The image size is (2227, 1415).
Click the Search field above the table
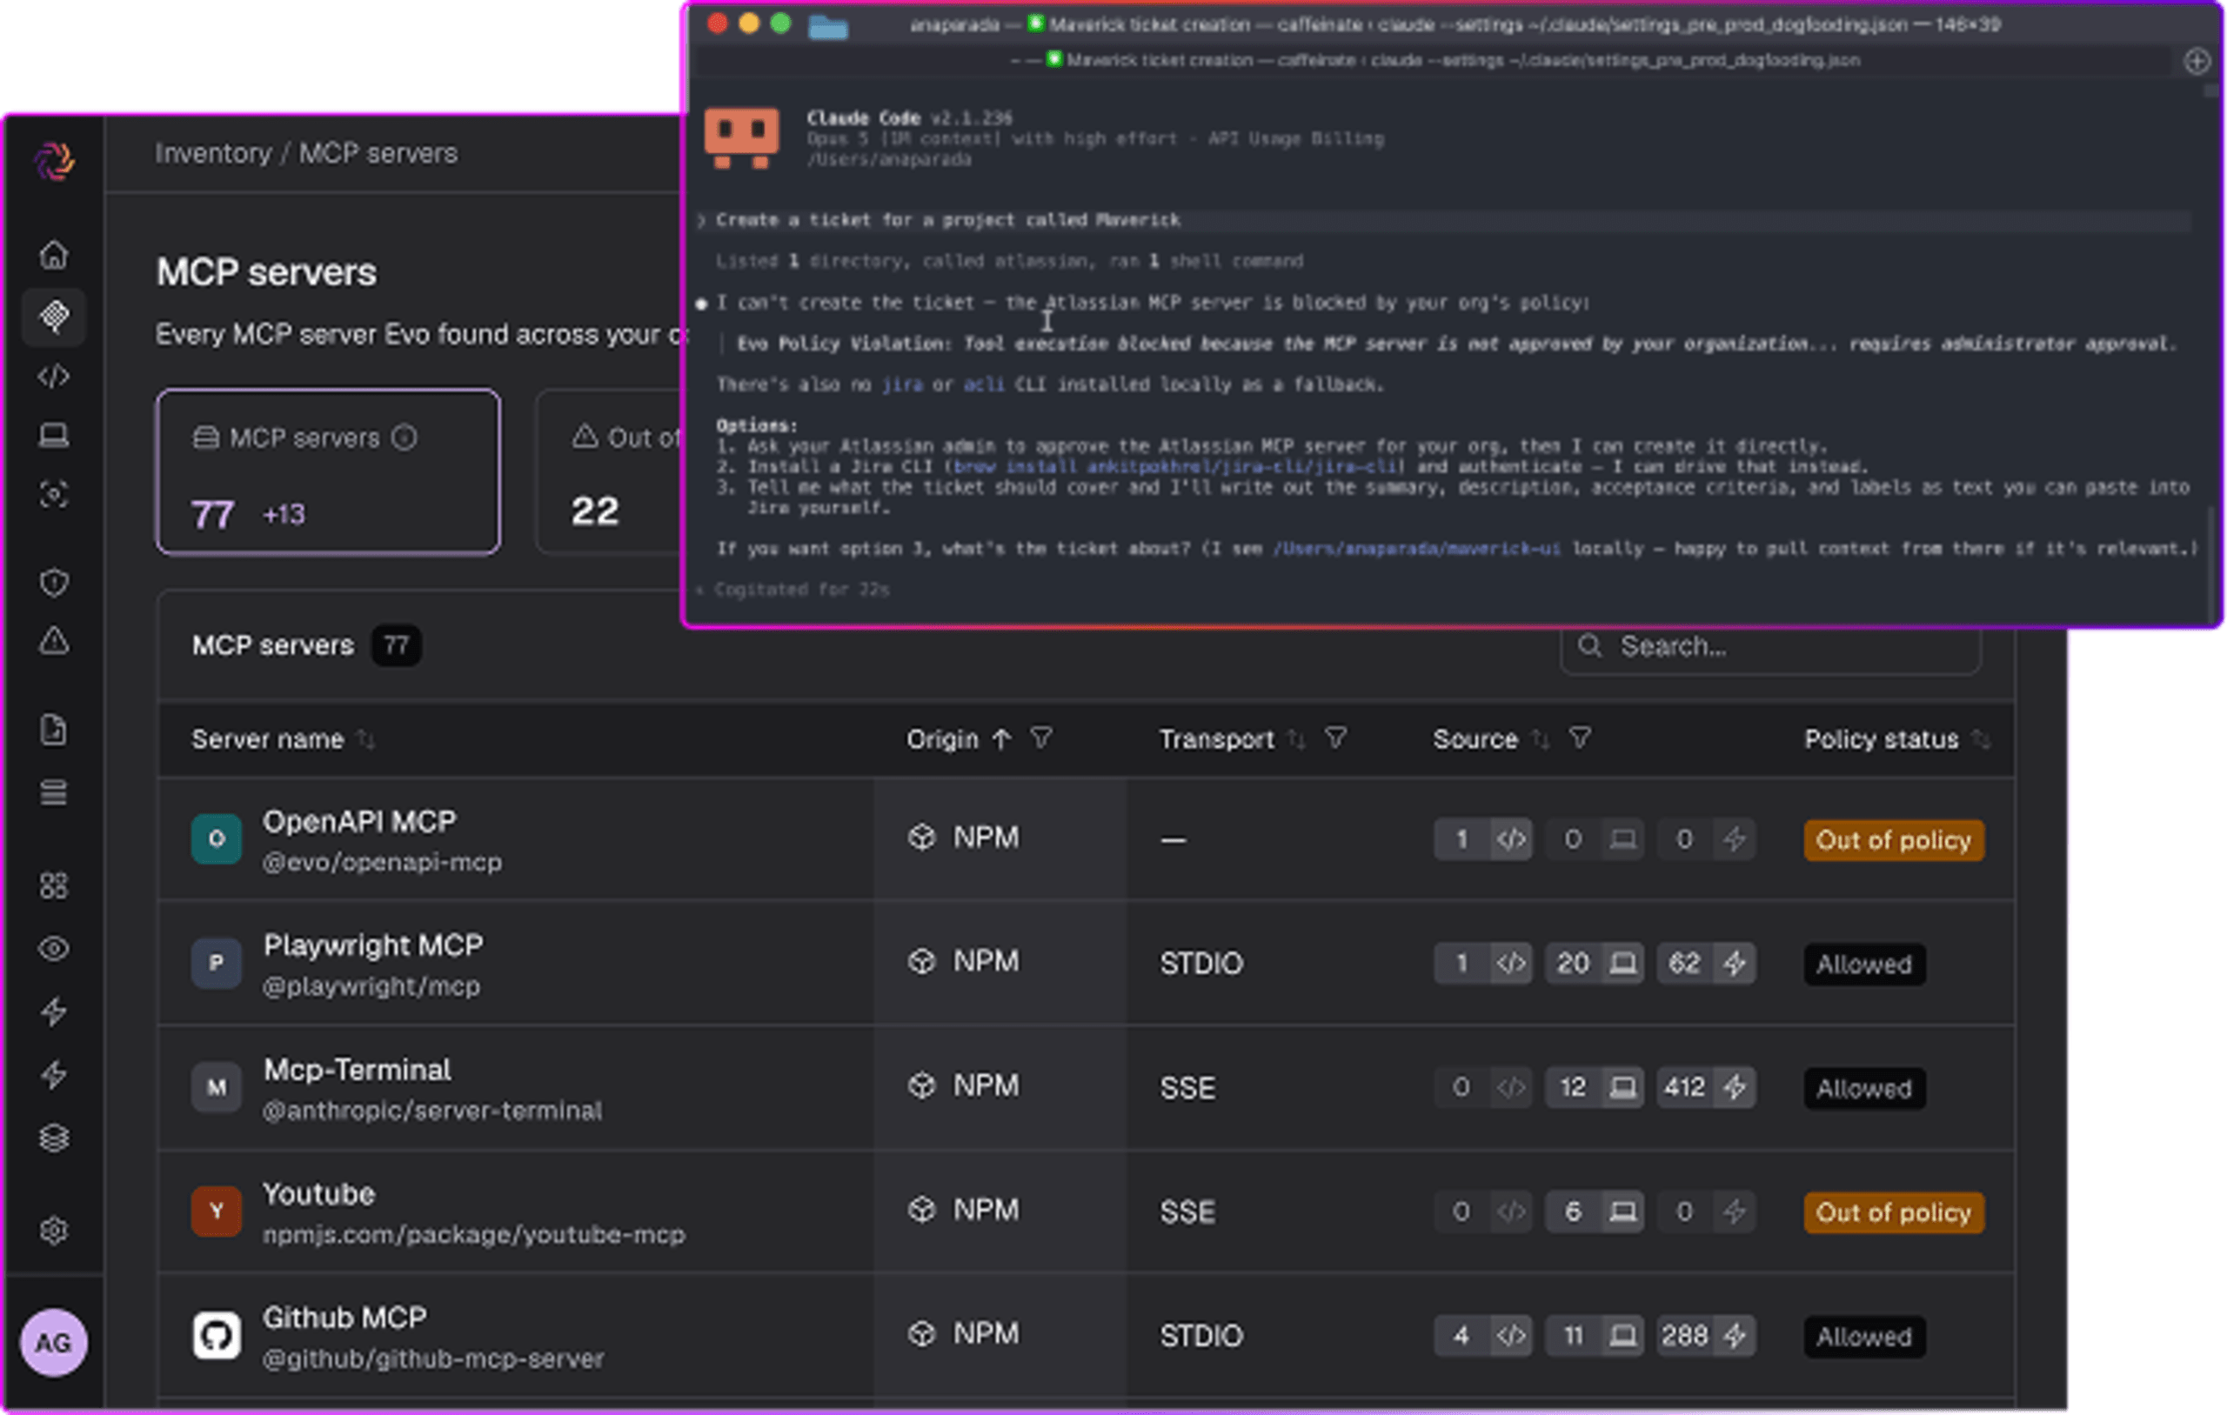1770,646
